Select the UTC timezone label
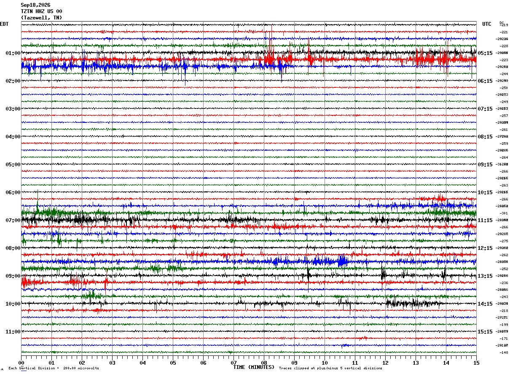This screenshot has height=374, width=510. (487, 24)
